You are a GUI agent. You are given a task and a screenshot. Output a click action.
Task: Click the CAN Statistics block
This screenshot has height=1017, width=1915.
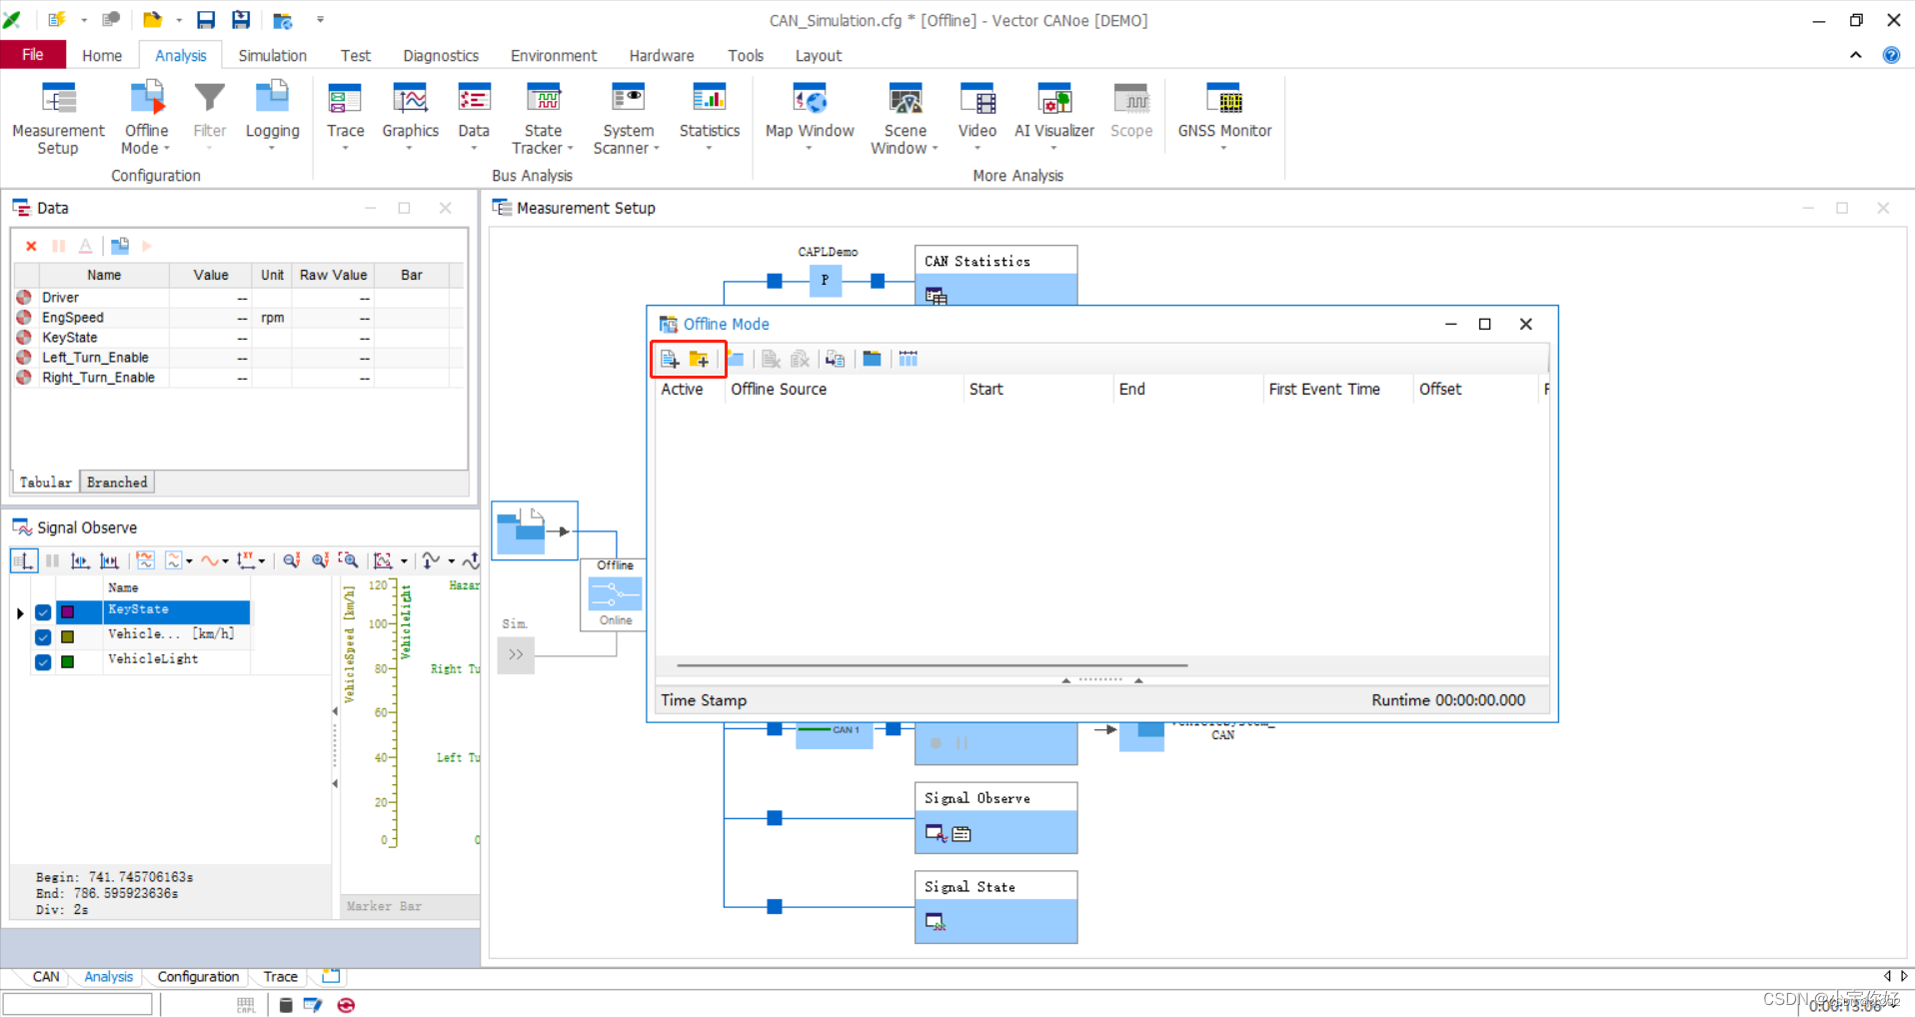995,275
